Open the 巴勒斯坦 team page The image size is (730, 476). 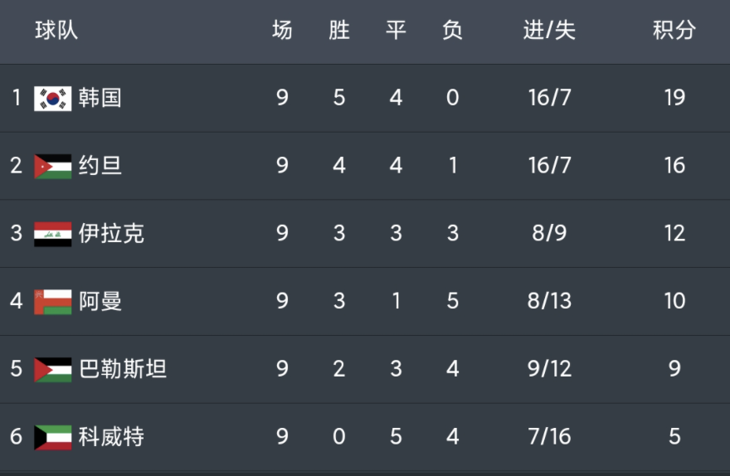click(x=123, y=369)
